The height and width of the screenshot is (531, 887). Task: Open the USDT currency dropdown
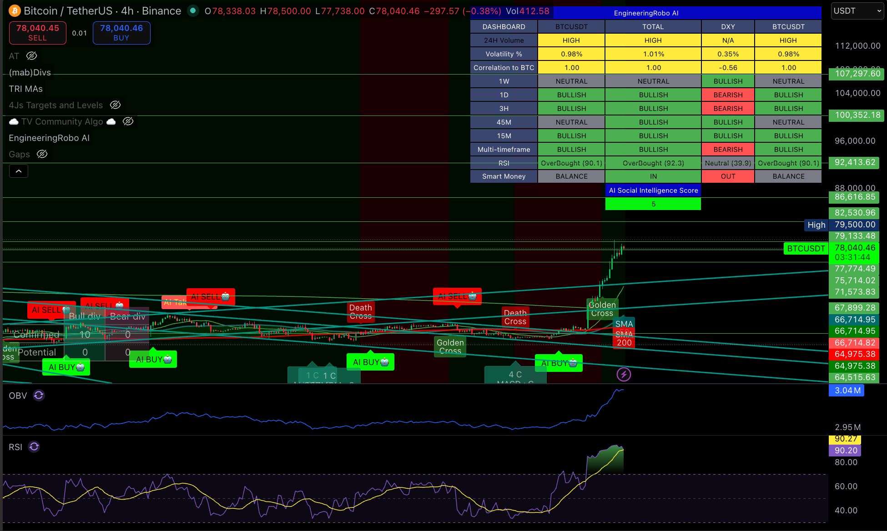coord(857,11)
